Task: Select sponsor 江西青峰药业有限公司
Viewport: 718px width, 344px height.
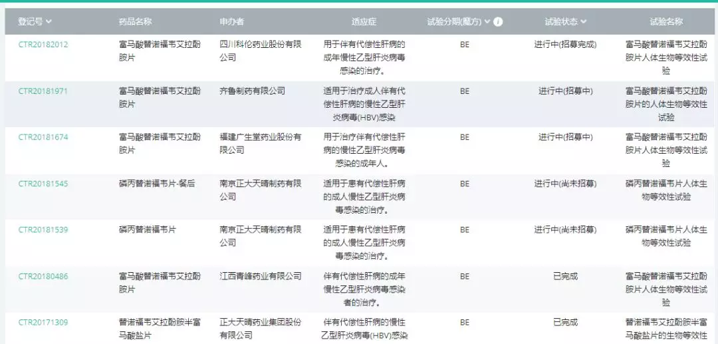Action: (260, 276)
